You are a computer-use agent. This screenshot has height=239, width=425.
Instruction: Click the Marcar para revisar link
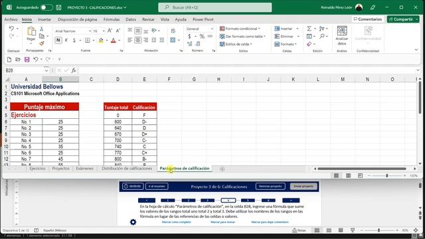tap(223, 222)
